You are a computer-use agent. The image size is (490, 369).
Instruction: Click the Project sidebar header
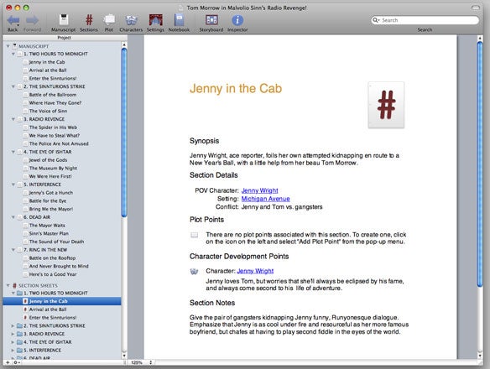point(64,38)
